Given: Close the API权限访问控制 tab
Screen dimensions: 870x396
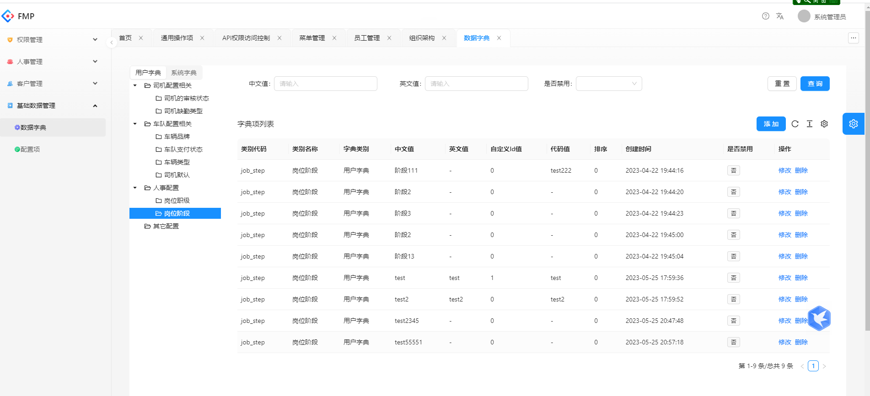Looking at the screenshot, I should (x=279, y=38).
